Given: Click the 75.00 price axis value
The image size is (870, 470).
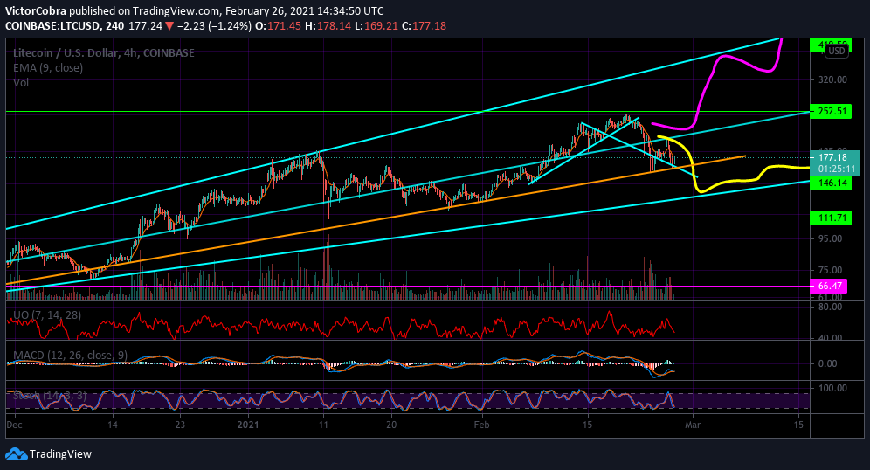Looking at the screenshot, I should pos(831,270).
